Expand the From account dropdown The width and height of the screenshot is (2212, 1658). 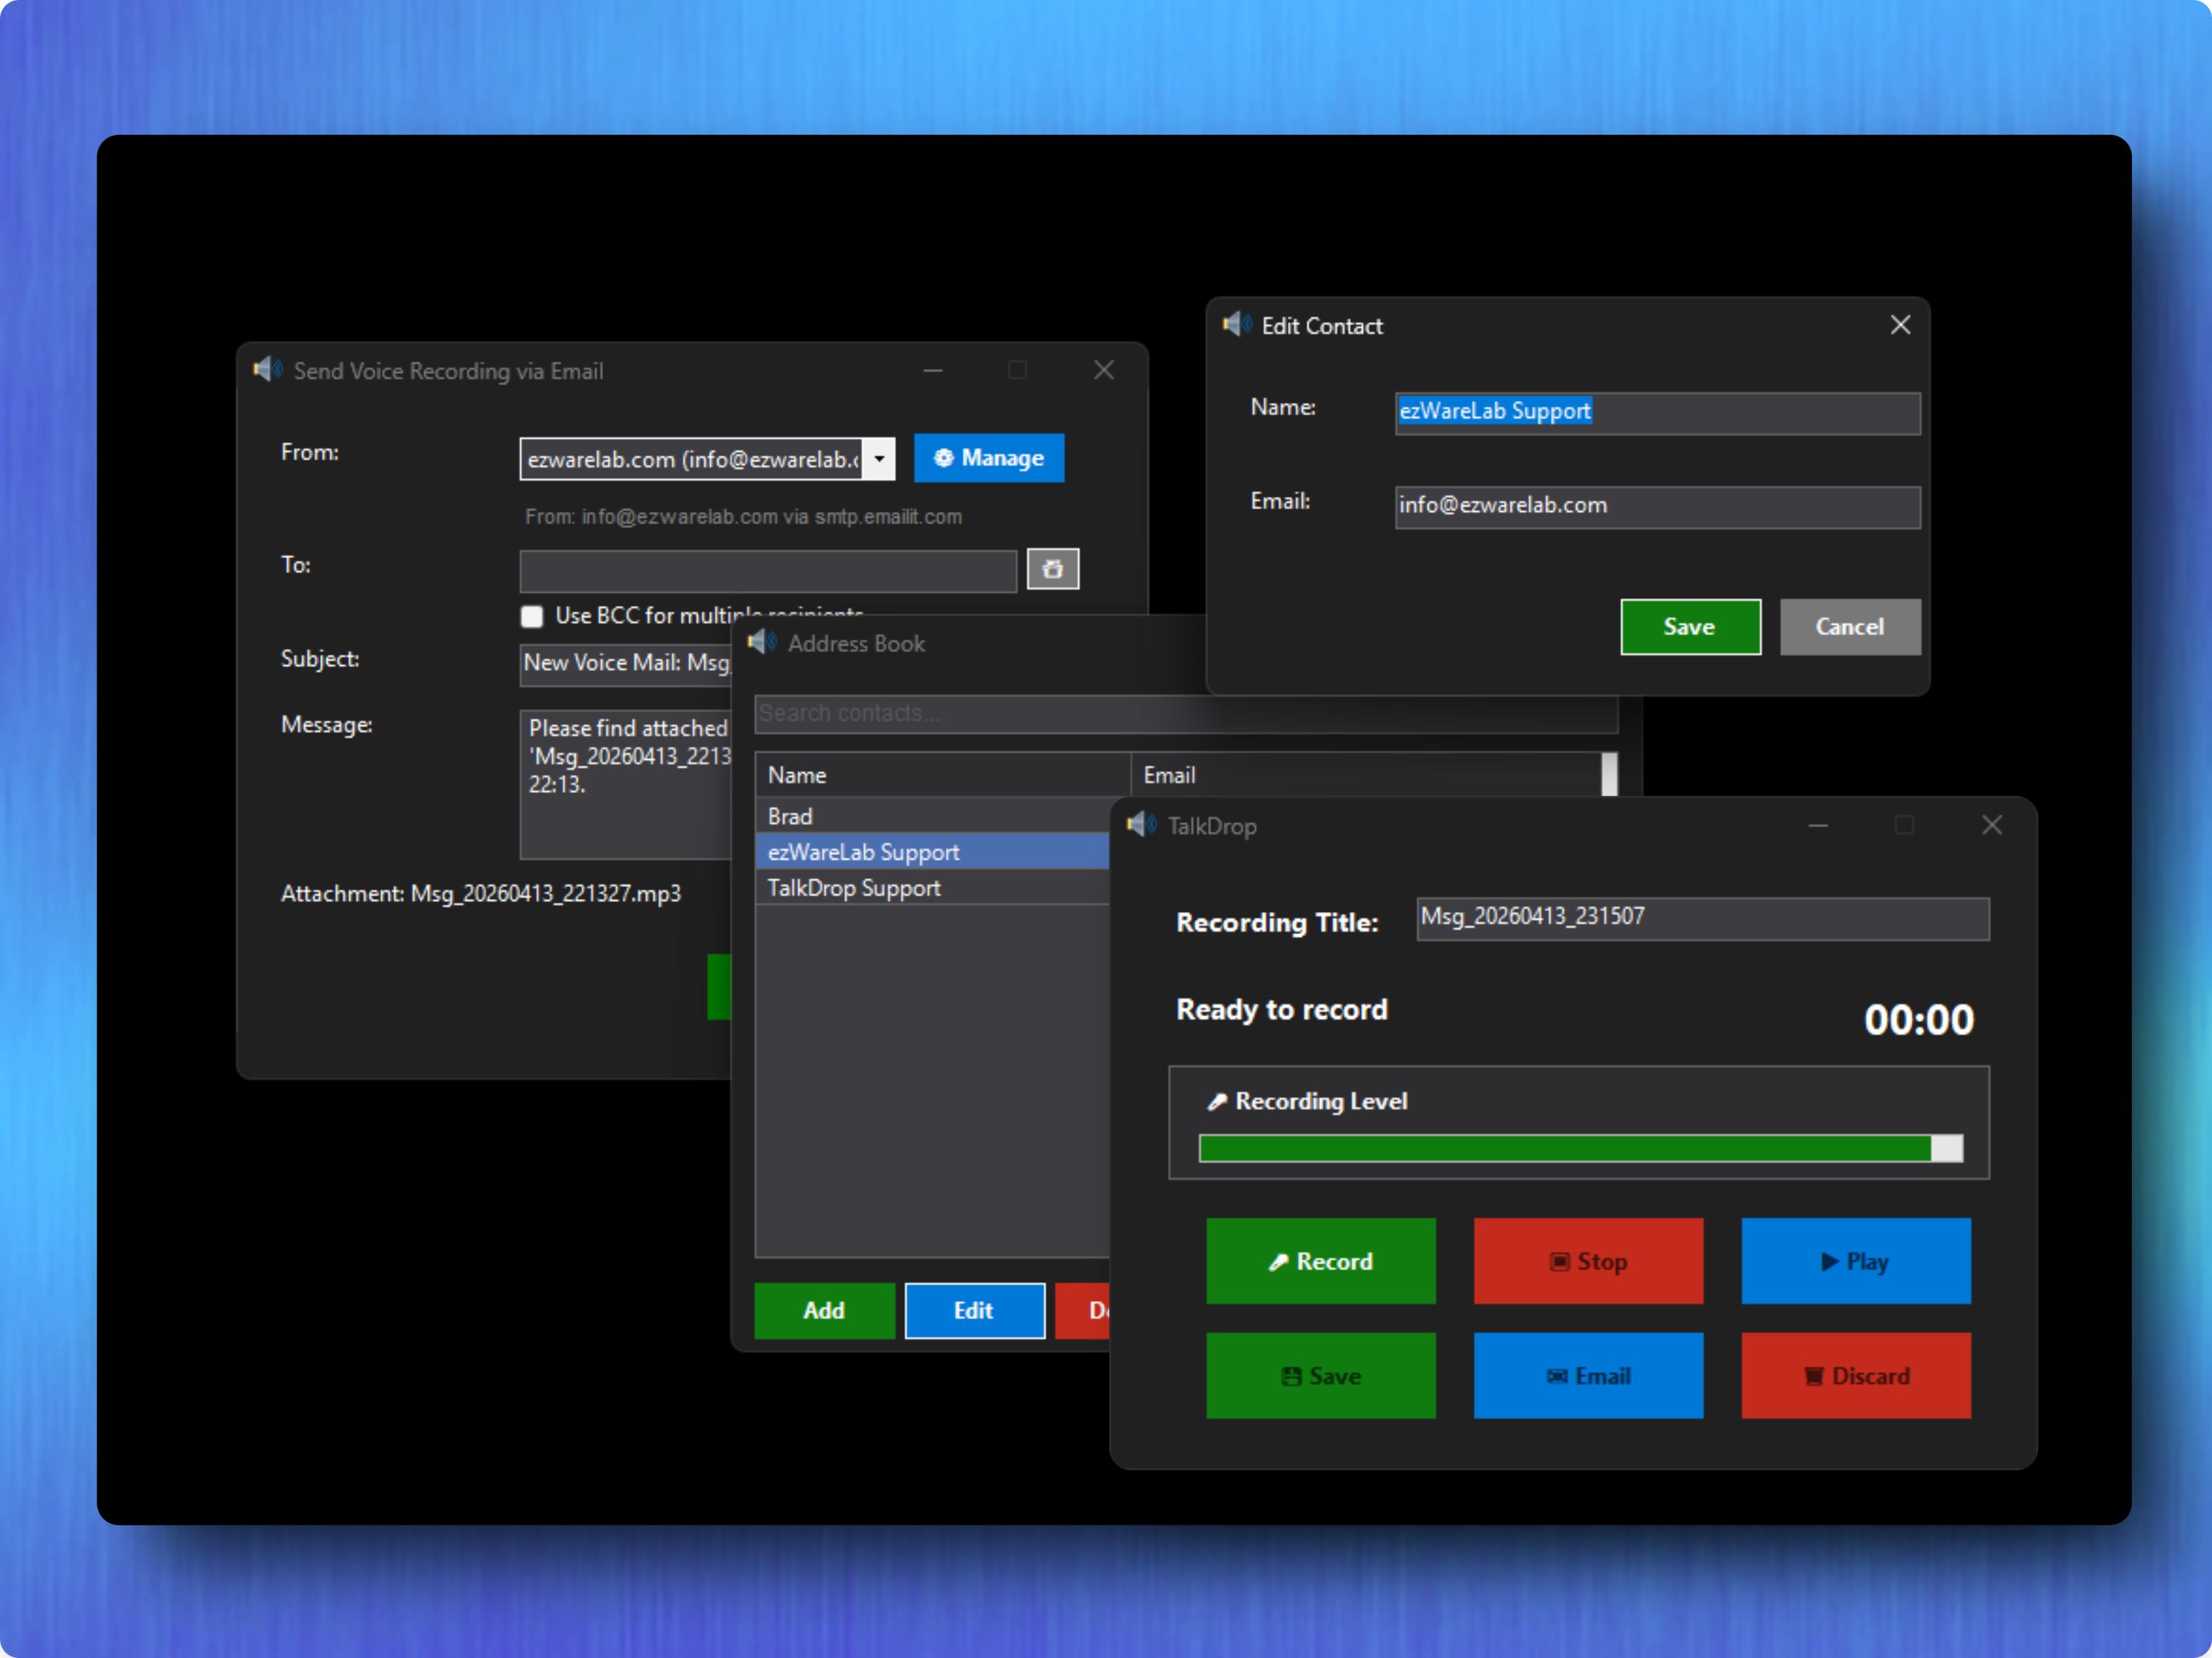879,459
